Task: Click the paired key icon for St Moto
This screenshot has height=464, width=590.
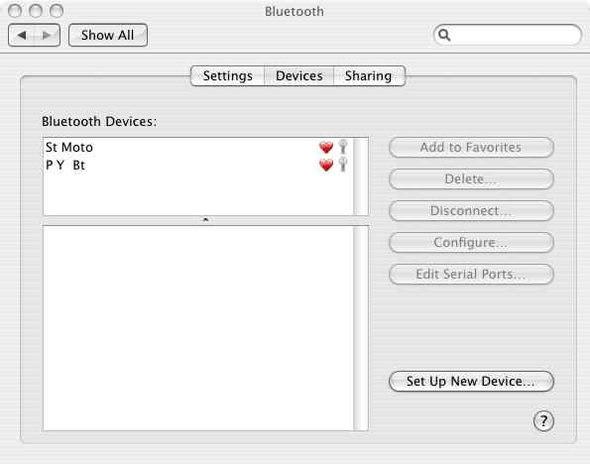Action: click(343, 147)
